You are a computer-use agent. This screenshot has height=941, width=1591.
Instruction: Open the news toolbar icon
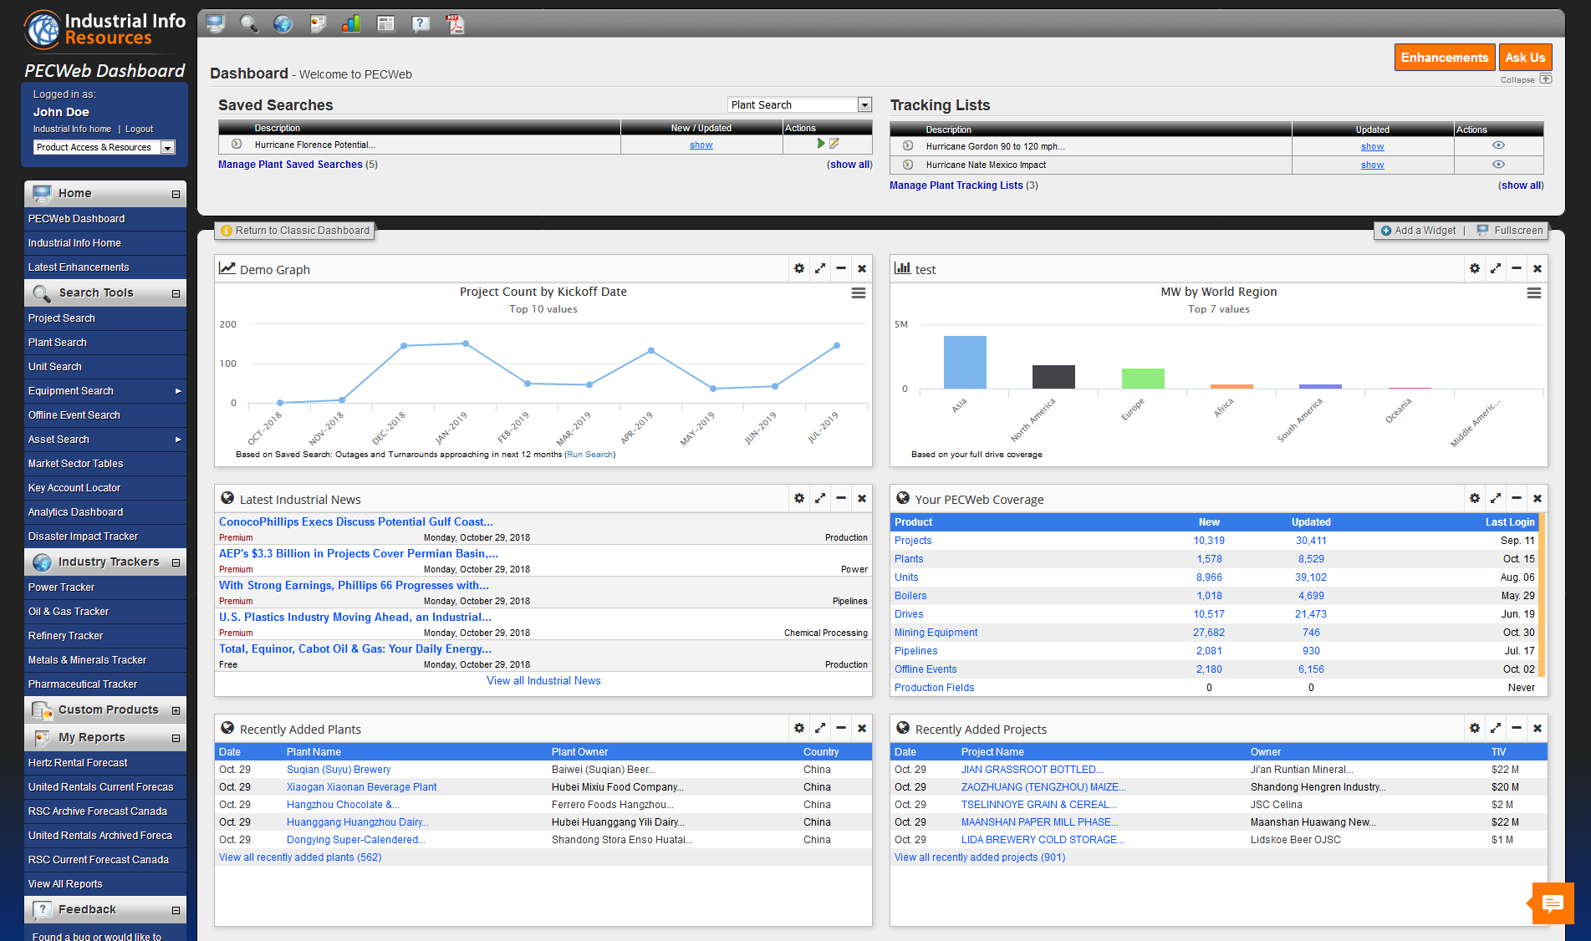point(386,23)
